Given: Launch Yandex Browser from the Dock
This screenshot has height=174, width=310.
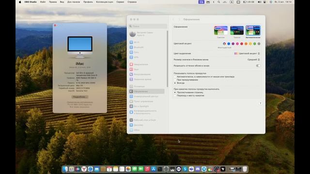Looking at the screenshot, I should point(84,169).
